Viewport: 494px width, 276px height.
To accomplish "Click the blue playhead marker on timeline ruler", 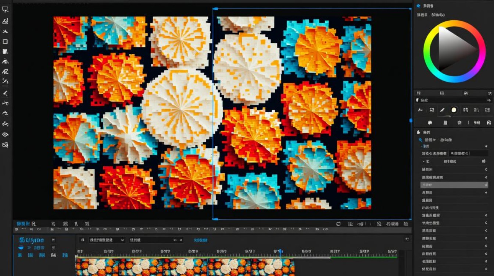I will 280,251.
